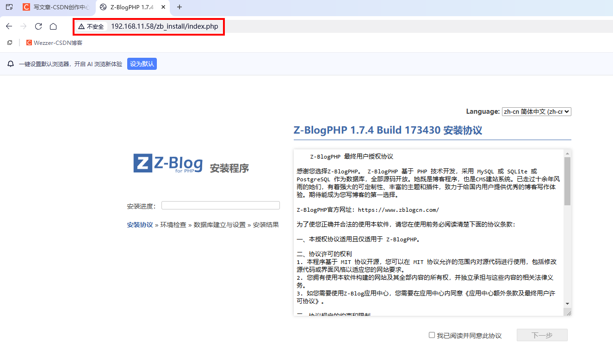This screenshot has height=350, width=613.
Task: Click the 安装结果 step label
Action: pyautogui.click(x=266, y=225)
